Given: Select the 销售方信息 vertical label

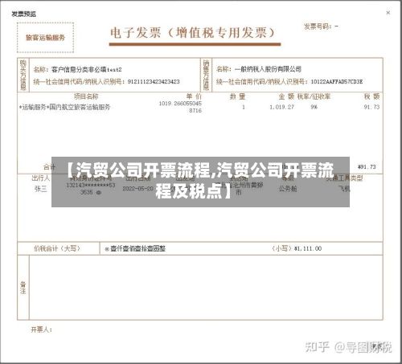Looking at the screenshot, I should (x=206, y=75).
